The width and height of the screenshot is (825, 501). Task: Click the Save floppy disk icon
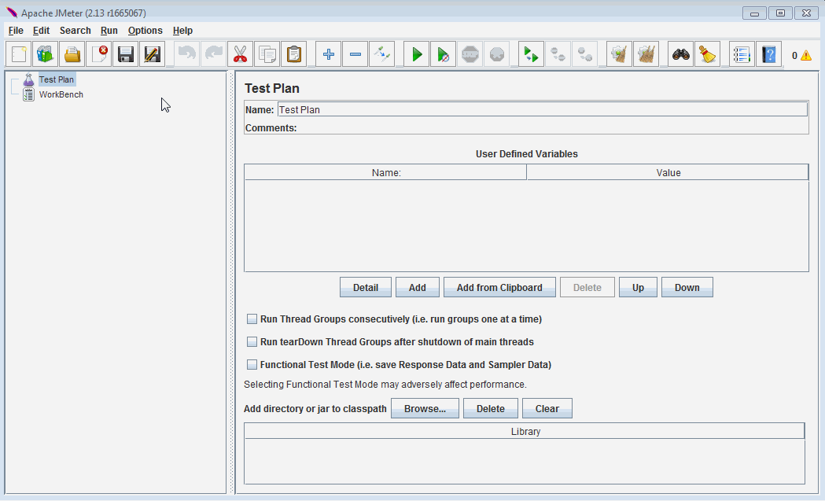pos(125,54)
